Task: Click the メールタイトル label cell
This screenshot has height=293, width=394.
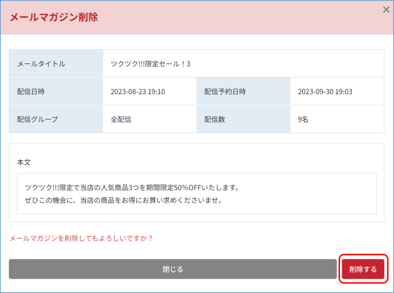Action: (x=56, y=64)
